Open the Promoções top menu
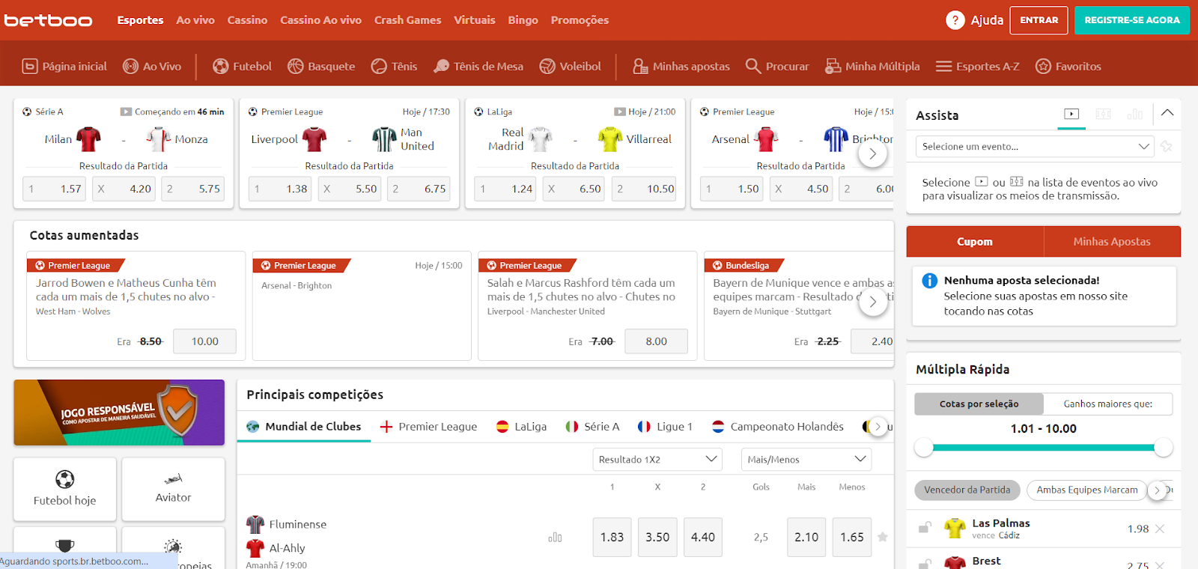 point(580,20)
